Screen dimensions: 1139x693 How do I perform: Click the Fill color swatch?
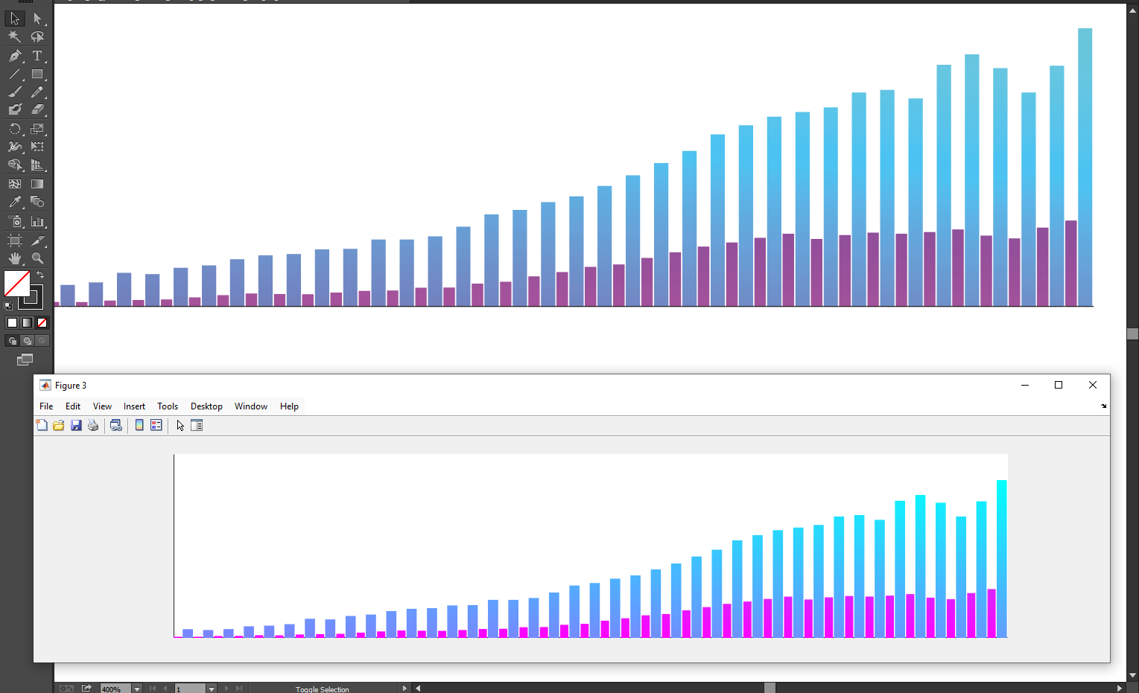(x=15, y=284)
